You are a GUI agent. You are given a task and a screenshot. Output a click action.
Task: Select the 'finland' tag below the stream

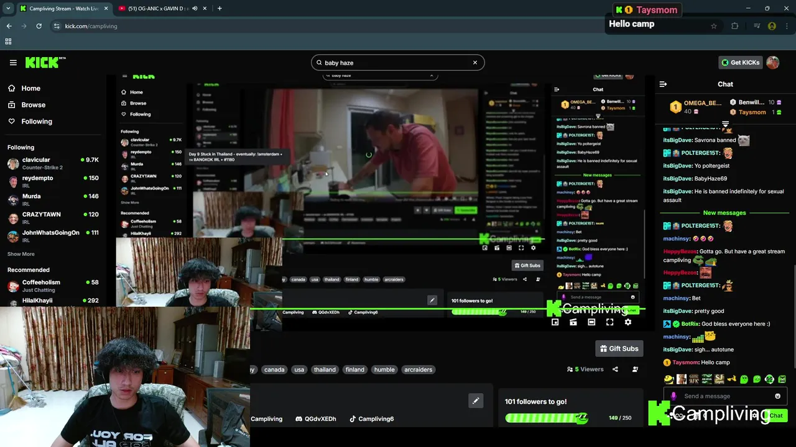point(355,369)
